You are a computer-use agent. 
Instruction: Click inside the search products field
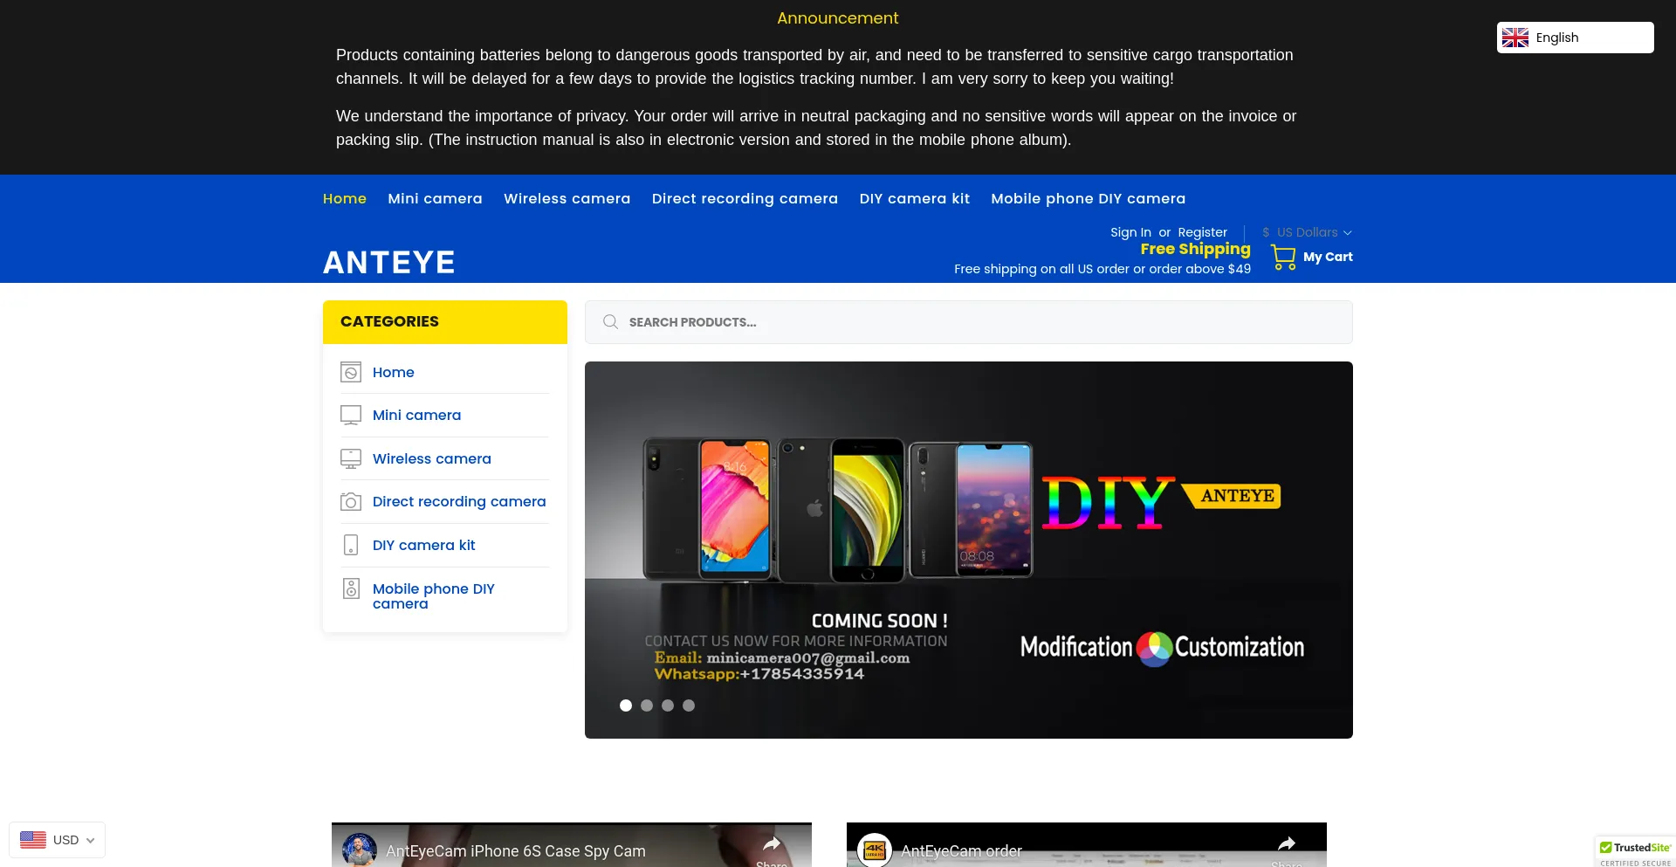coord(873,321)
